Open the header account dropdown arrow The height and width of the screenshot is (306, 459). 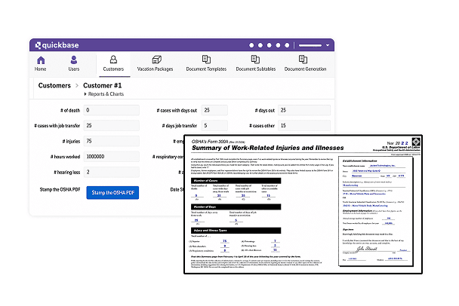(328, 45)
